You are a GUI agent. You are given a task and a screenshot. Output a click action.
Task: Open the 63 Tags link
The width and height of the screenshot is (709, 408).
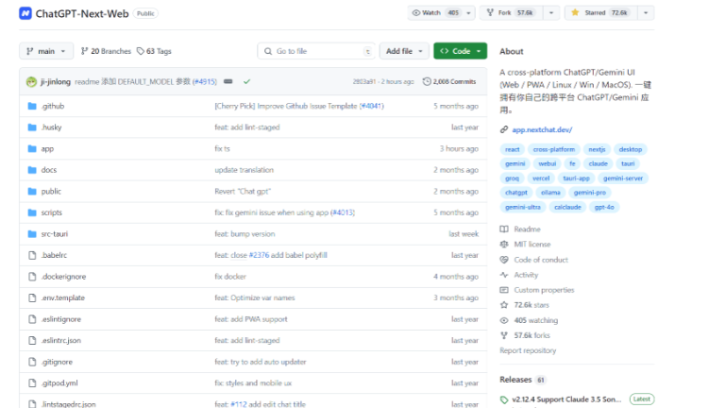click(154, 51)
